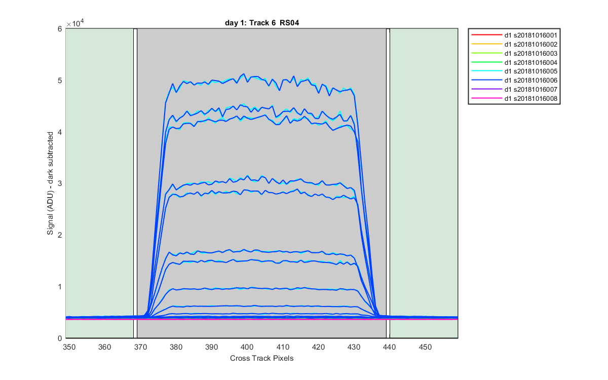
Task: Click the x-axis tick label 400
Action: [247, 347]
